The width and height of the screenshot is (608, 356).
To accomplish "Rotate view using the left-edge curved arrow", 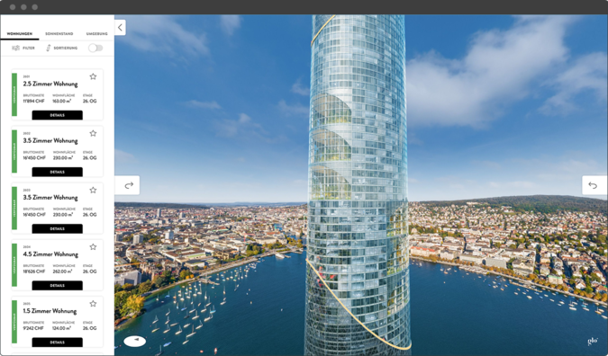I will pos(128,185).
